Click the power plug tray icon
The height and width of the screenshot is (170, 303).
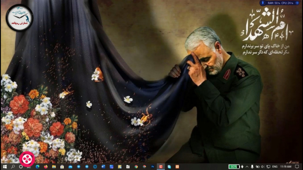(242, 167)
